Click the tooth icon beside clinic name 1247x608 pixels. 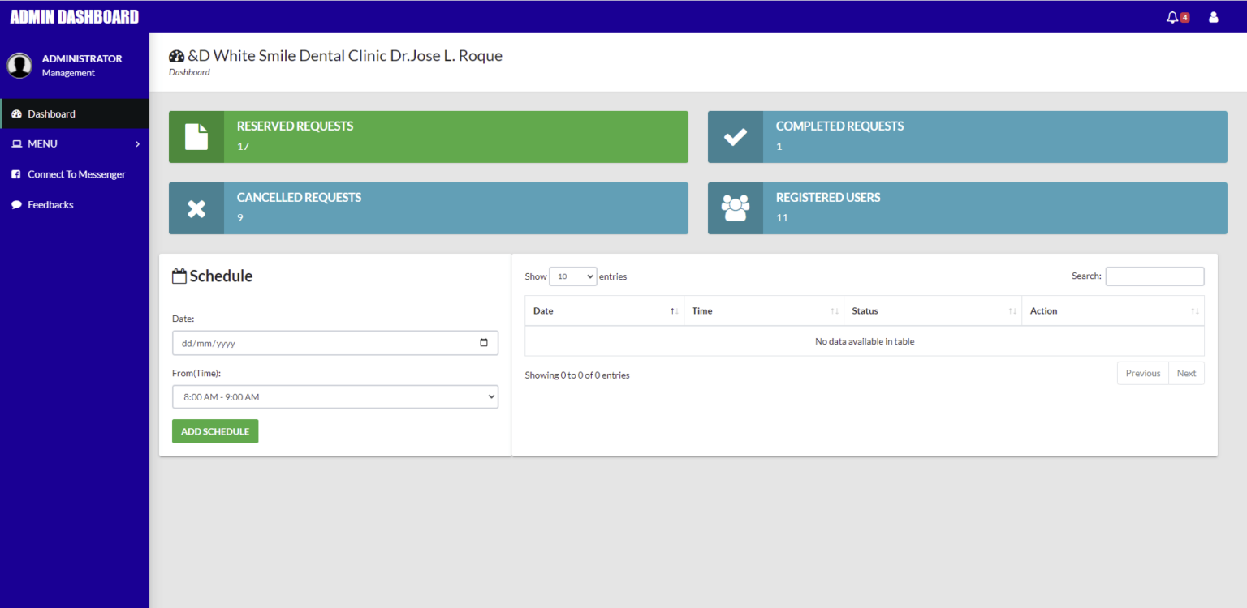pyautogui.click(x=176, y=55)
